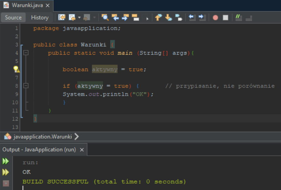Click the Shift Line Right icon

pyautogui.click(x=202, y=17)
